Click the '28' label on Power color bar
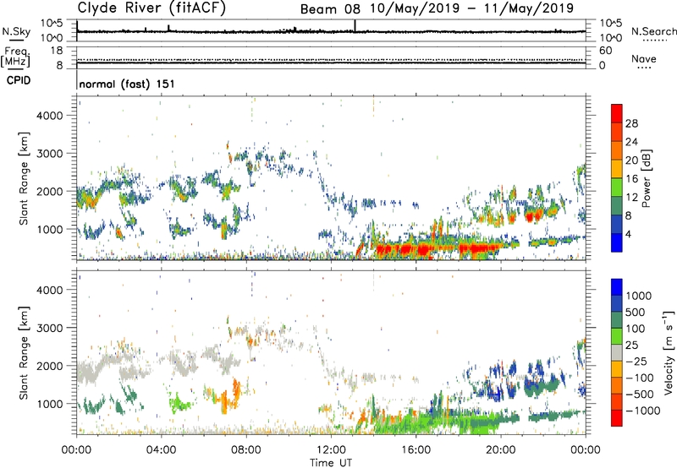This screenshot has height=468, width=677. pyautogui.click(x=631, y=123)
